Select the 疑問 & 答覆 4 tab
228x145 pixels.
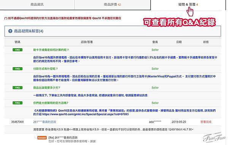pos(188,5)
